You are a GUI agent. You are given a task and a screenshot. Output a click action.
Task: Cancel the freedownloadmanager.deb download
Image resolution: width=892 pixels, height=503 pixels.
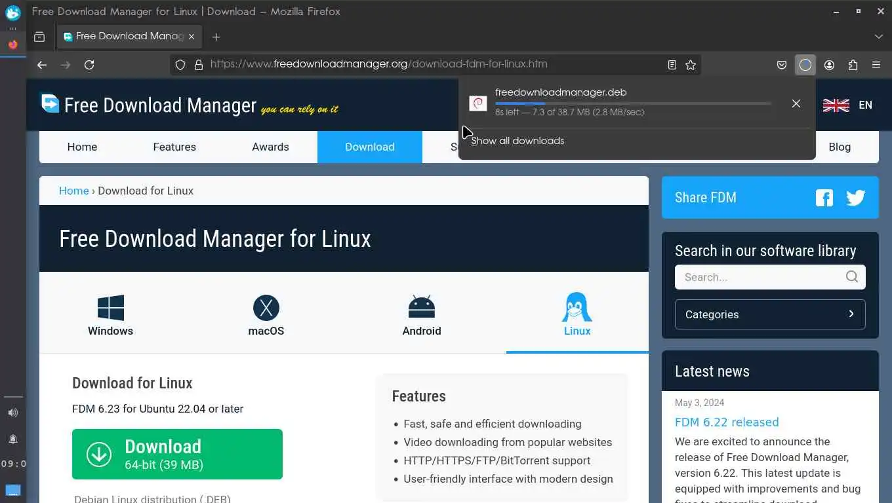(x=796, y=103)
